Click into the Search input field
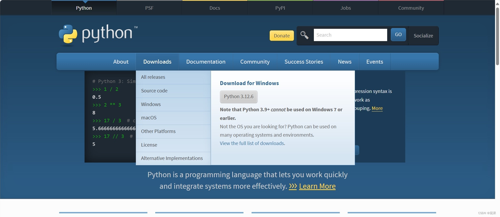 point(350,35)
